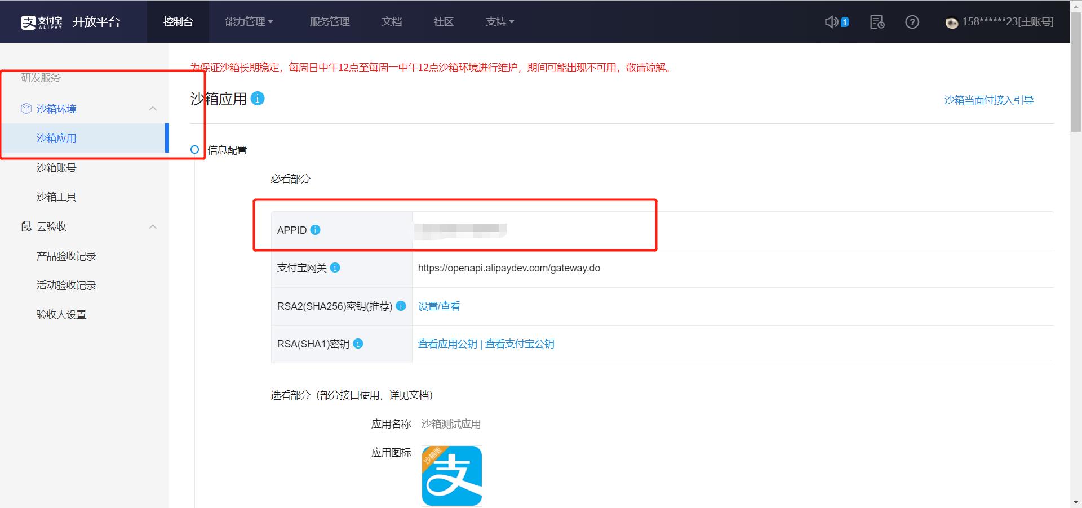Click the 查看应用公钥 link

(x=447, y=344)
